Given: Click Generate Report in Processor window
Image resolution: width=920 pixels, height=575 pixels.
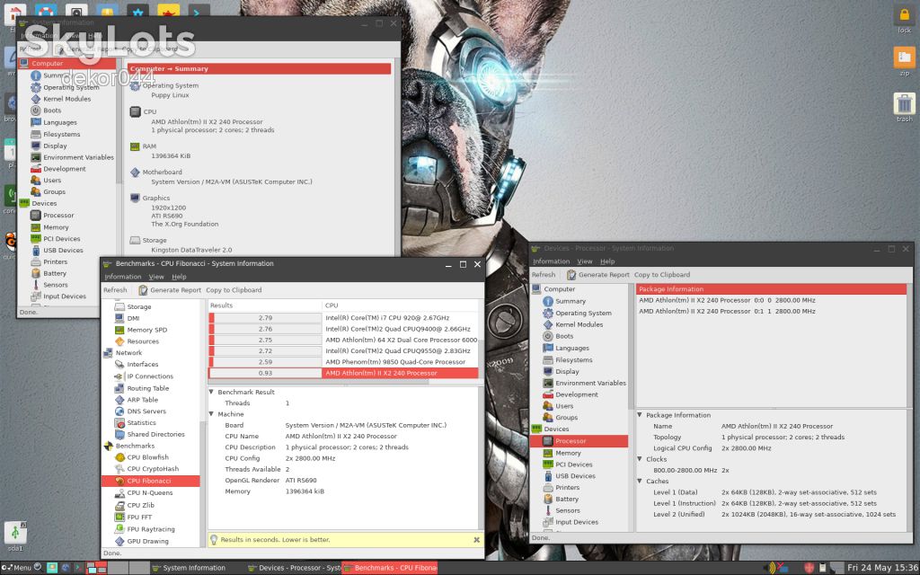Looking at the screenshot, I should 597,275.
